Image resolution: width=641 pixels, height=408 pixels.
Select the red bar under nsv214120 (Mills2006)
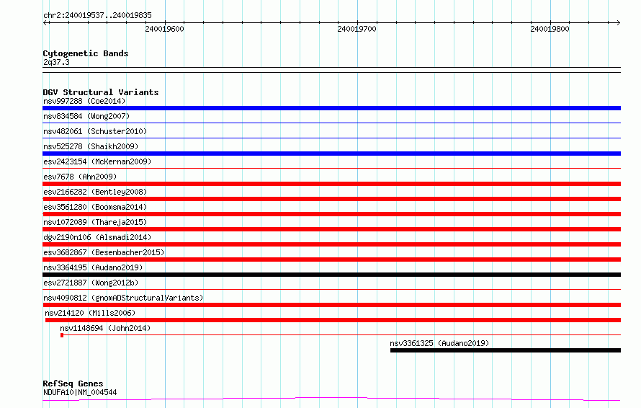pos(333,320)
